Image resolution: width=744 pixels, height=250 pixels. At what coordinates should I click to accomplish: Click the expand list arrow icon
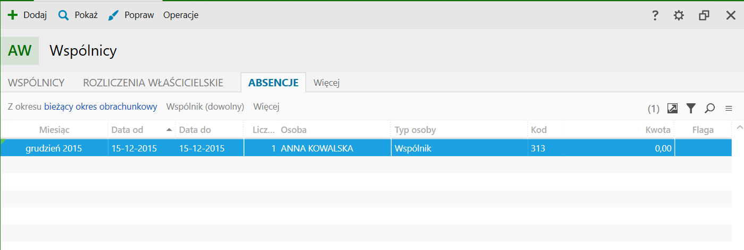pos(672,109)
